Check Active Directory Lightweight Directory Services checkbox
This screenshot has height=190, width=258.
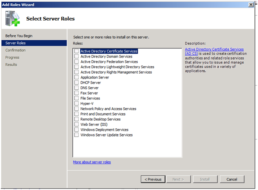coord(76,67)
